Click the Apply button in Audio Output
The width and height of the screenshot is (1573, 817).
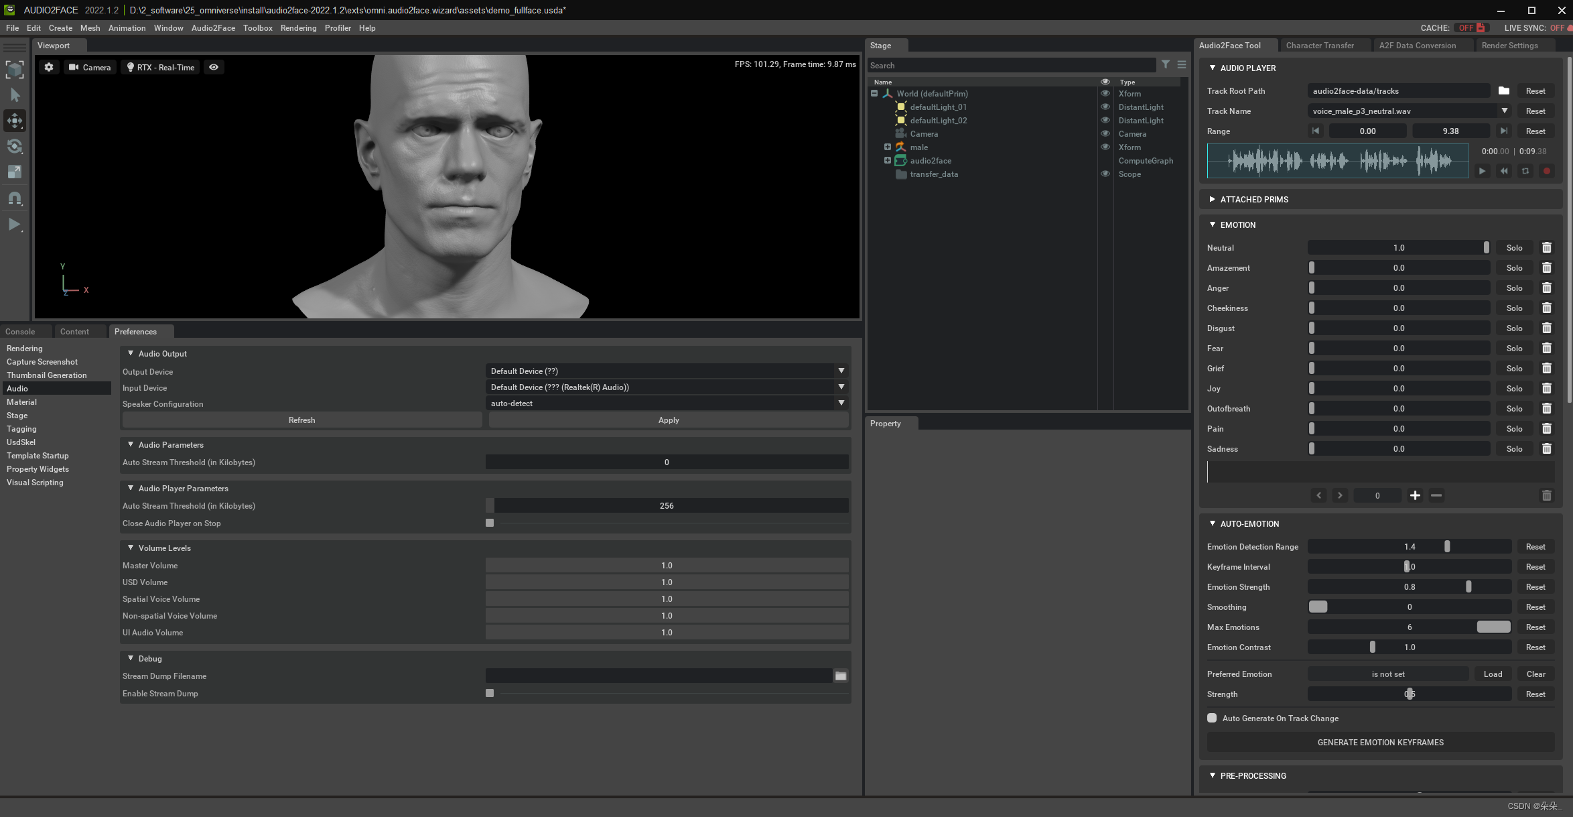[x=668, y=420]
